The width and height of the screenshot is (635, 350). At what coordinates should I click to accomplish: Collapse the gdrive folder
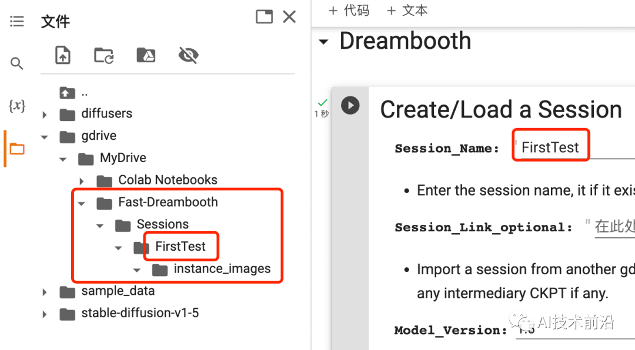click(x=45, y=136)
